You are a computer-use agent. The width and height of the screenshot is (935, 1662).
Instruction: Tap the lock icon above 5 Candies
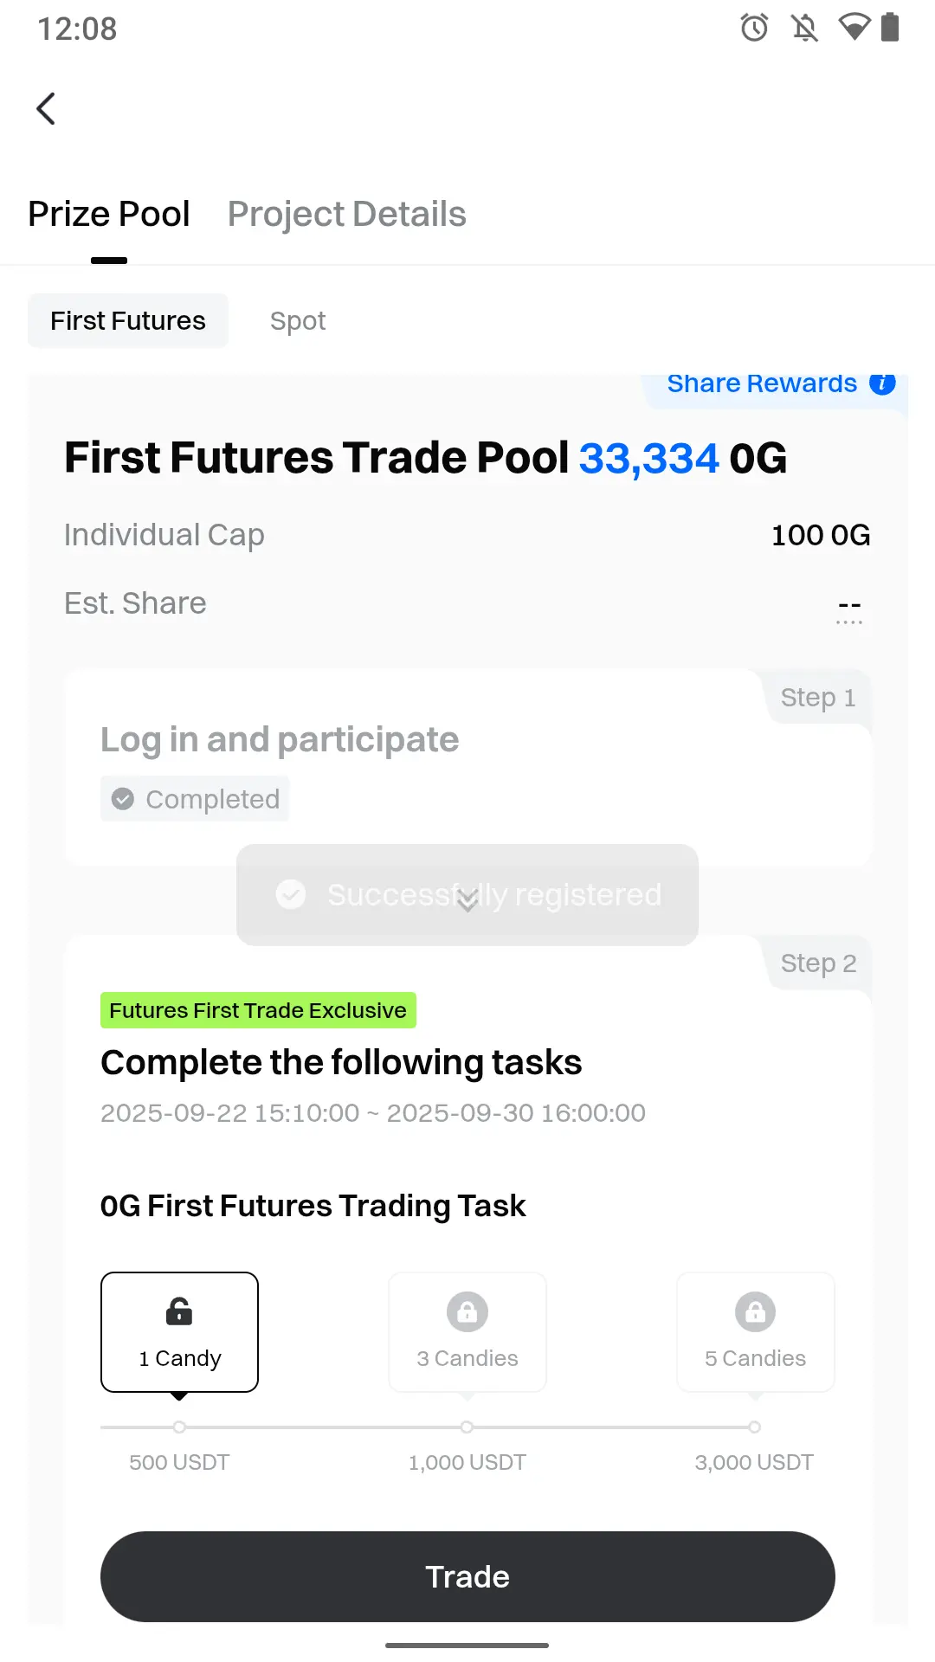755,1312
